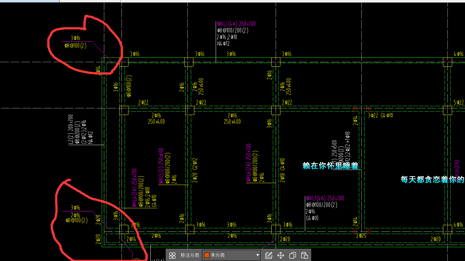Click the 2Φ25 rebar annotation
This screenshot has width=465, height=261.
click(361, 236)
